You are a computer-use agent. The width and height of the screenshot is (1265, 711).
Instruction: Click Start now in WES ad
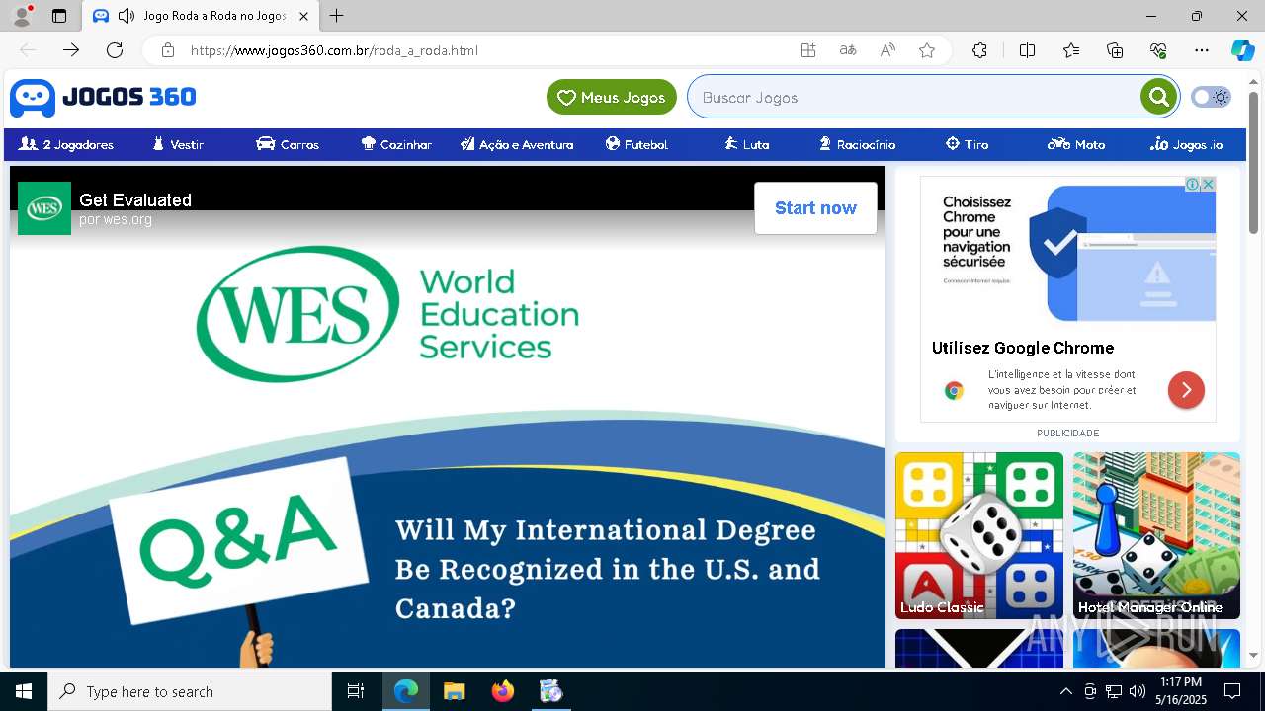click(x=815, y=208)
